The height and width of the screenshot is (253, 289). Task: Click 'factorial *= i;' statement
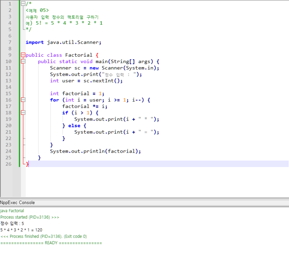click(x=84, y=106)
